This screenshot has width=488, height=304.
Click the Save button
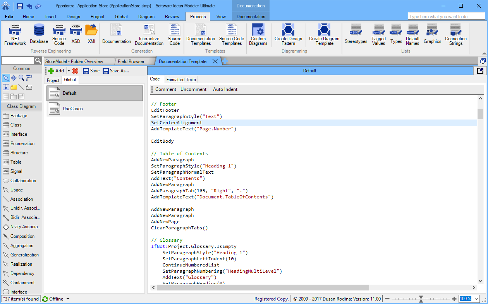point(91,71)
